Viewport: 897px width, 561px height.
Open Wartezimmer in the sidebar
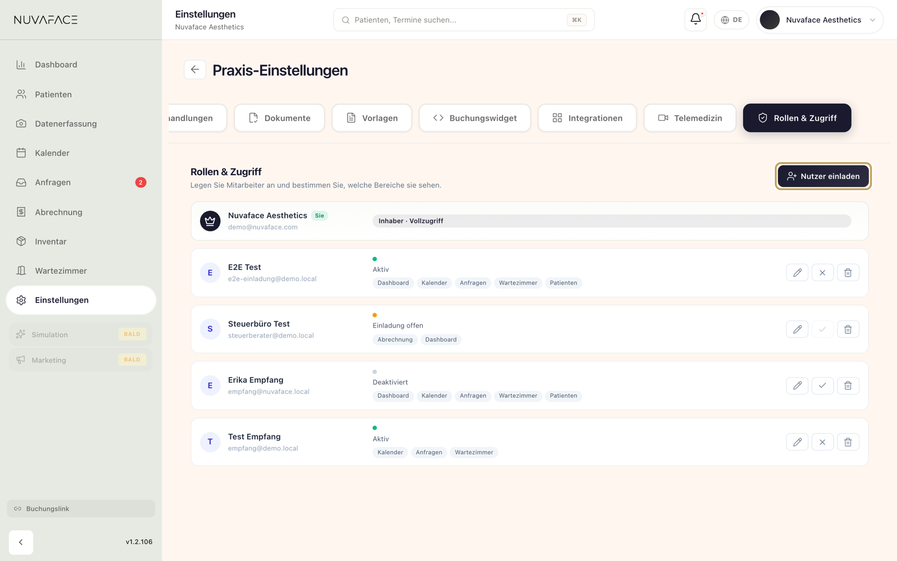pyautogui.click(x=81, y=270)
